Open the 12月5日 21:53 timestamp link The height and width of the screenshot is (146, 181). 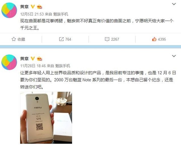click(x=32, y=14)
